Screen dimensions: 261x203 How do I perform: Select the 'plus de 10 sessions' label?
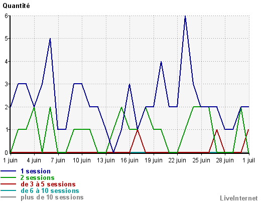click(x=52, y=197)
